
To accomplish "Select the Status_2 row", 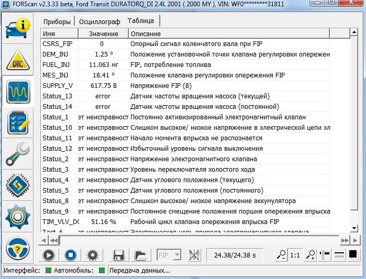I will pos(185,159).
